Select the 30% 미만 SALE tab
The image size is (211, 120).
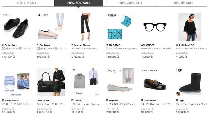[x=183, y=3]
